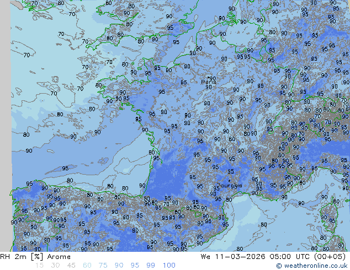The height and width of the screenshot is (270, 350).
Task: Select the legend value 45
Action: pyautogui.click(x=71, y=266)
